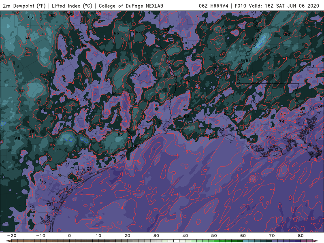Image resolution: width=324 pixels, height=243 pixels.
Task: Click the "63" dewpoint value on the map
Action: pyautogui.click(x=31, y=17)
